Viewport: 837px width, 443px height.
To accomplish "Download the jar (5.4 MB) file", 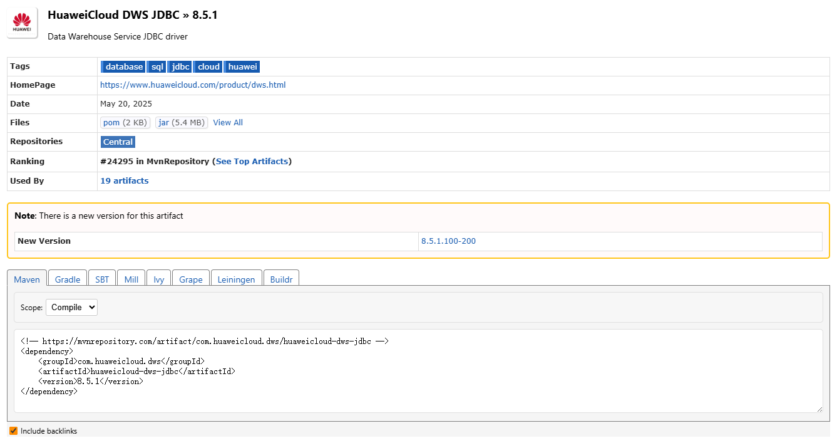I will point(182,123).
